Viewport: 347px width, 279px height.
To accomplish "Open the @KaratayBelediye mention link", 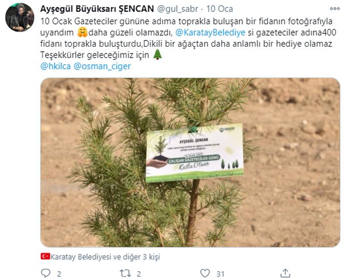I will point(210,33).
